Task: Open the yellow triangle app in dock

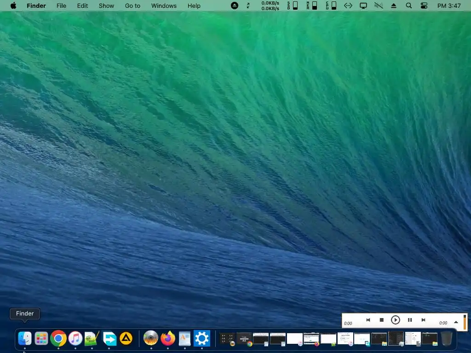Action: pyautogui.click(x=126, y=338)
